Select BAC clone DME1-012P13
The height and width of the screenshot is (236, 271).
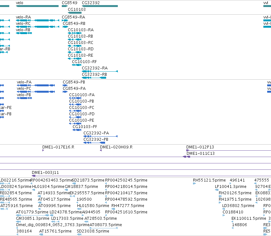(229, 150)
